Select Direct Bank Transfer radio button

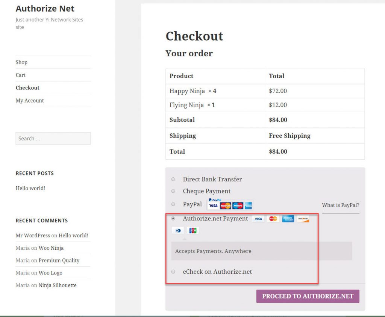[x=173, y=179]
